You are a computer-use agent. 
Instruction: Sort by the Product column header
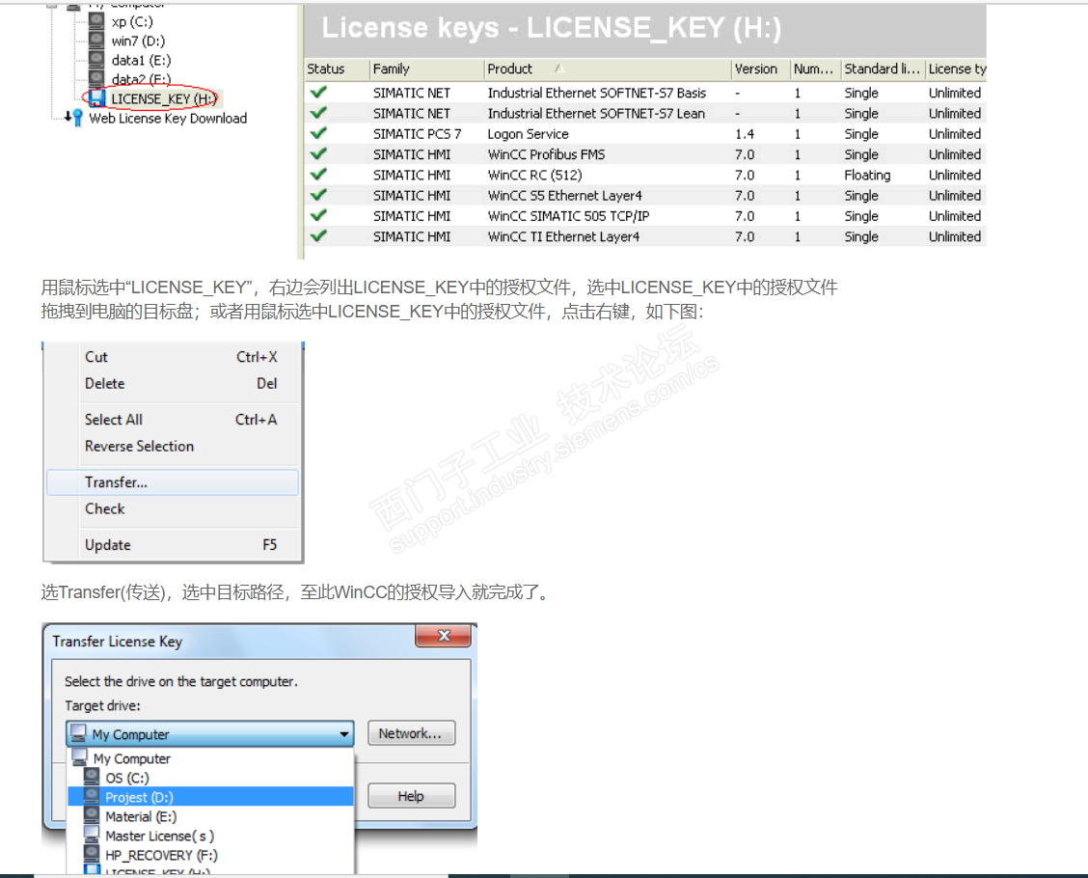[607, 69]
